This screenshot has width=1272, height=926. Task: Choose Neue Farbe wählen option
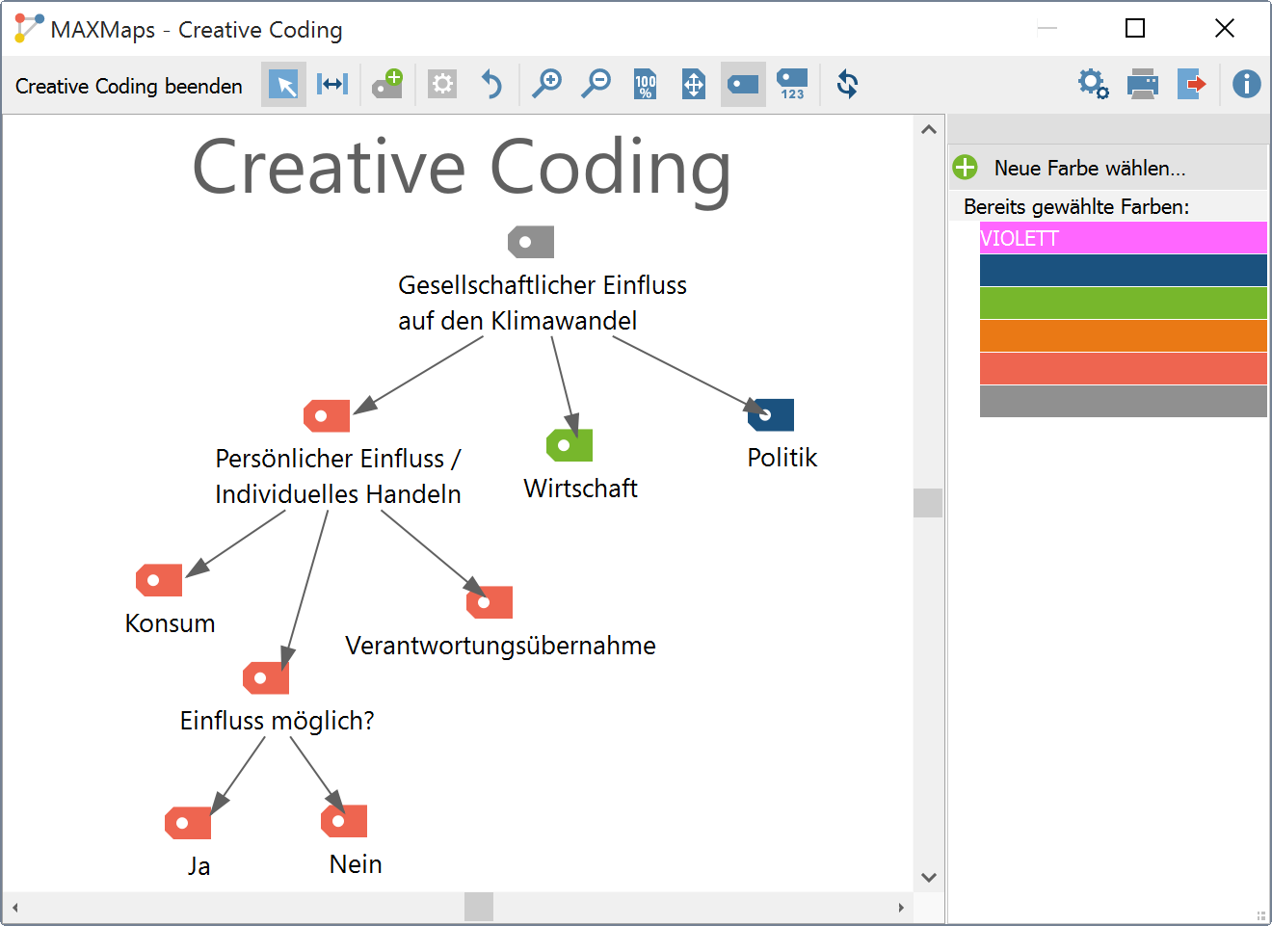pos(1089,168)
